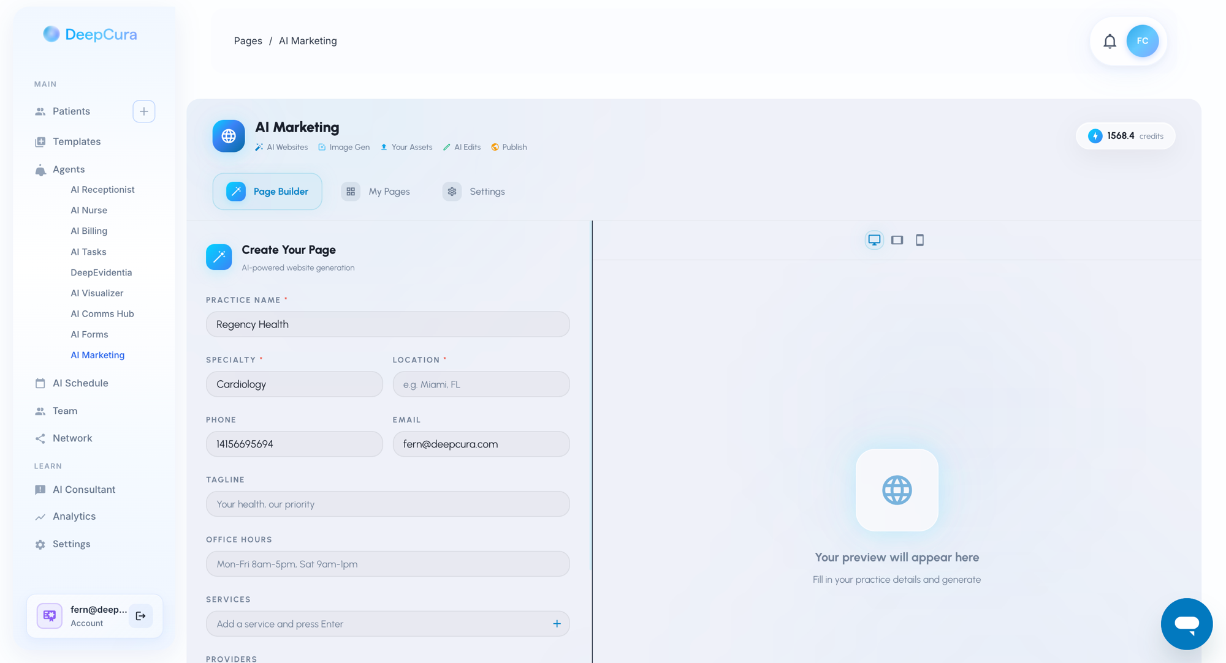Open notifications bell

[1110, 41]
